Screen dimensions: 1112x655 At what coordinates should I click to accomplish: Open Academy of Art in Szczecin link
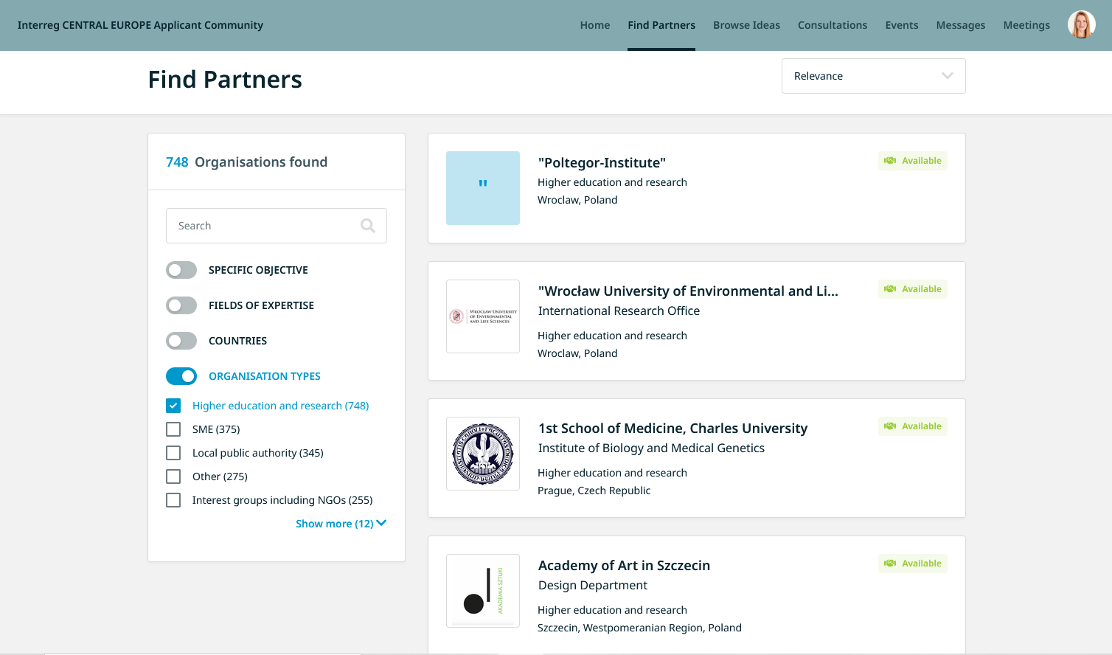tap(624, 566)
